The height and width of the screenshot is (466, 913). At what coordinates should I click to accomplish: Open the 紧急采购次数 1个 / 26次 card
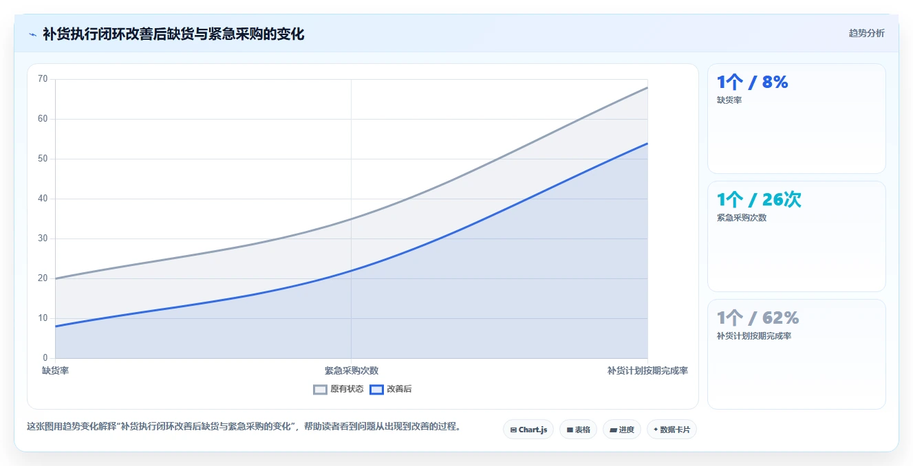point(797,236)
